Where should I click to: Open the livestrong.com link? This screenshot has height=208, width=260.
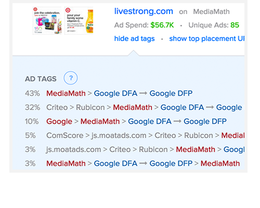coord(144,11)
